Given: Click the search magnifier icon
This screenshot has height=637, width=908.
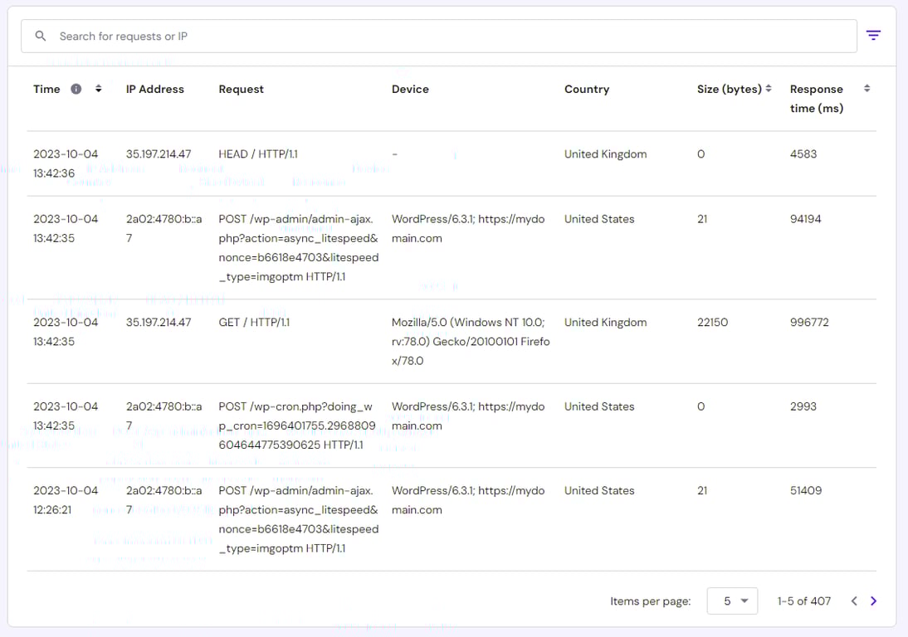Looking at the screenshot, I should click(x=40, y=36).
